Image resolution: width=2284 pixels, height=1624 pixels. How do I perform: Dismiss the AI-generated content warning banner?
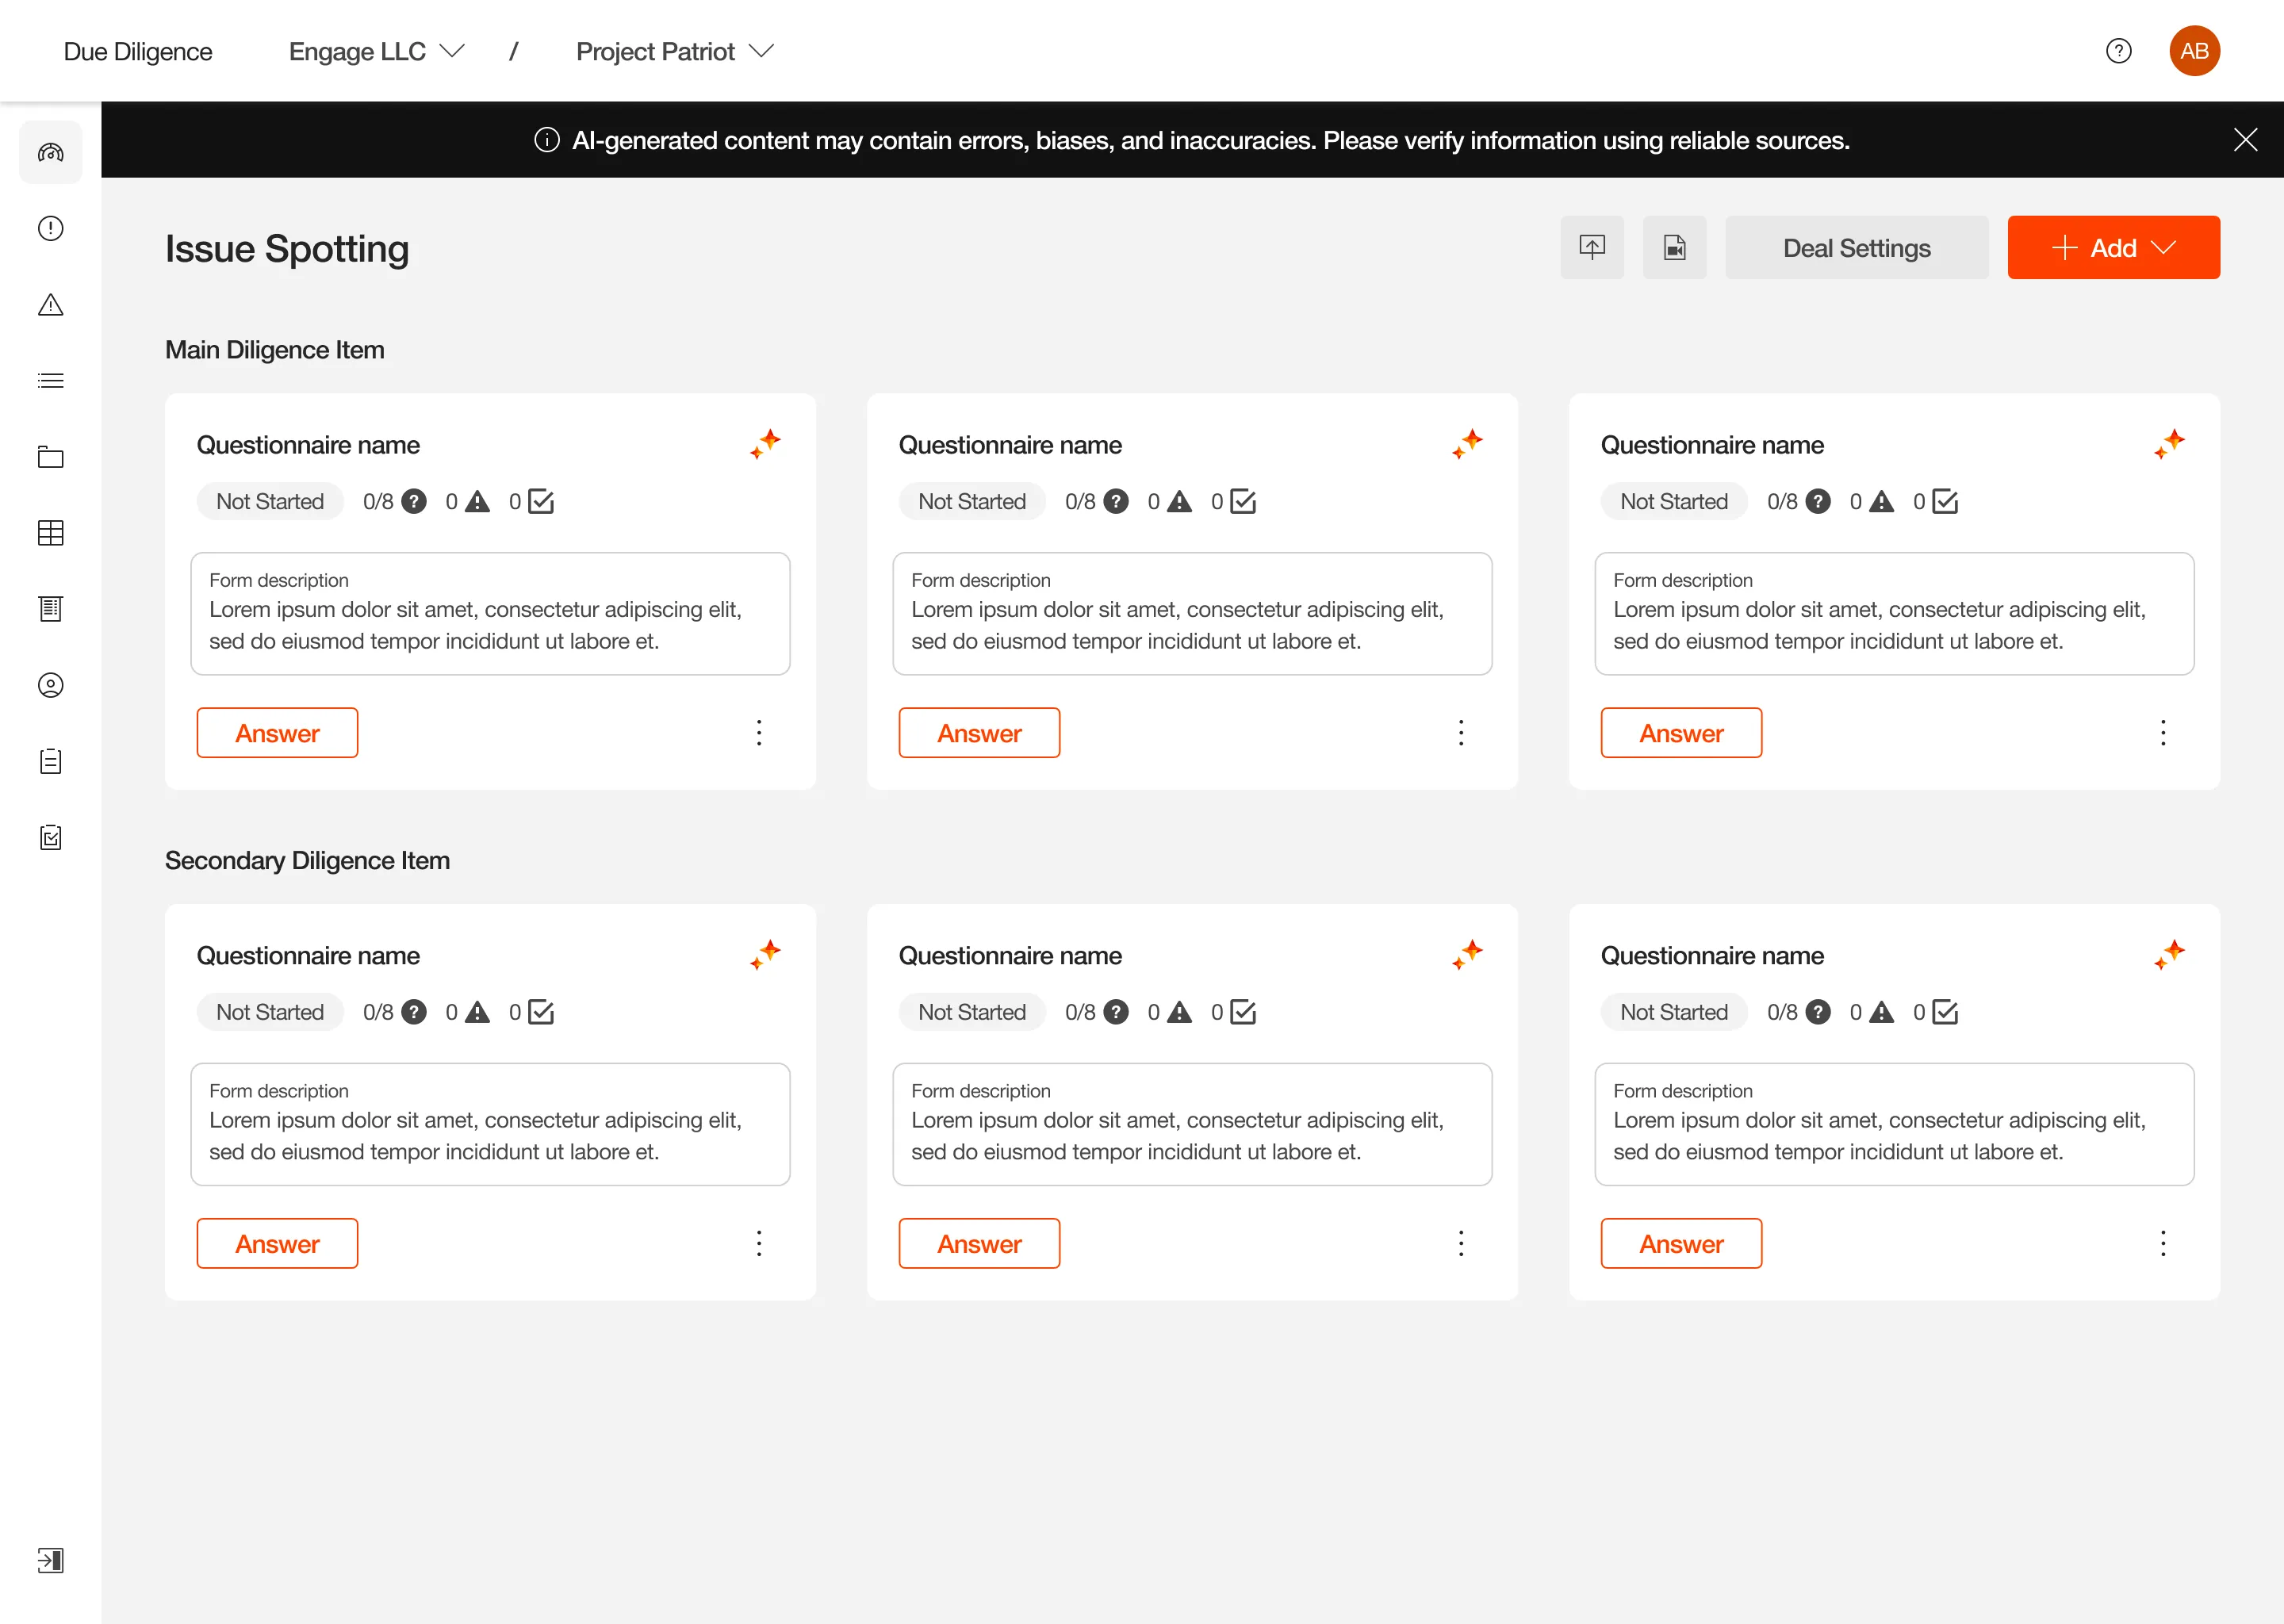pyautogui.click(x=2245, y=140)
